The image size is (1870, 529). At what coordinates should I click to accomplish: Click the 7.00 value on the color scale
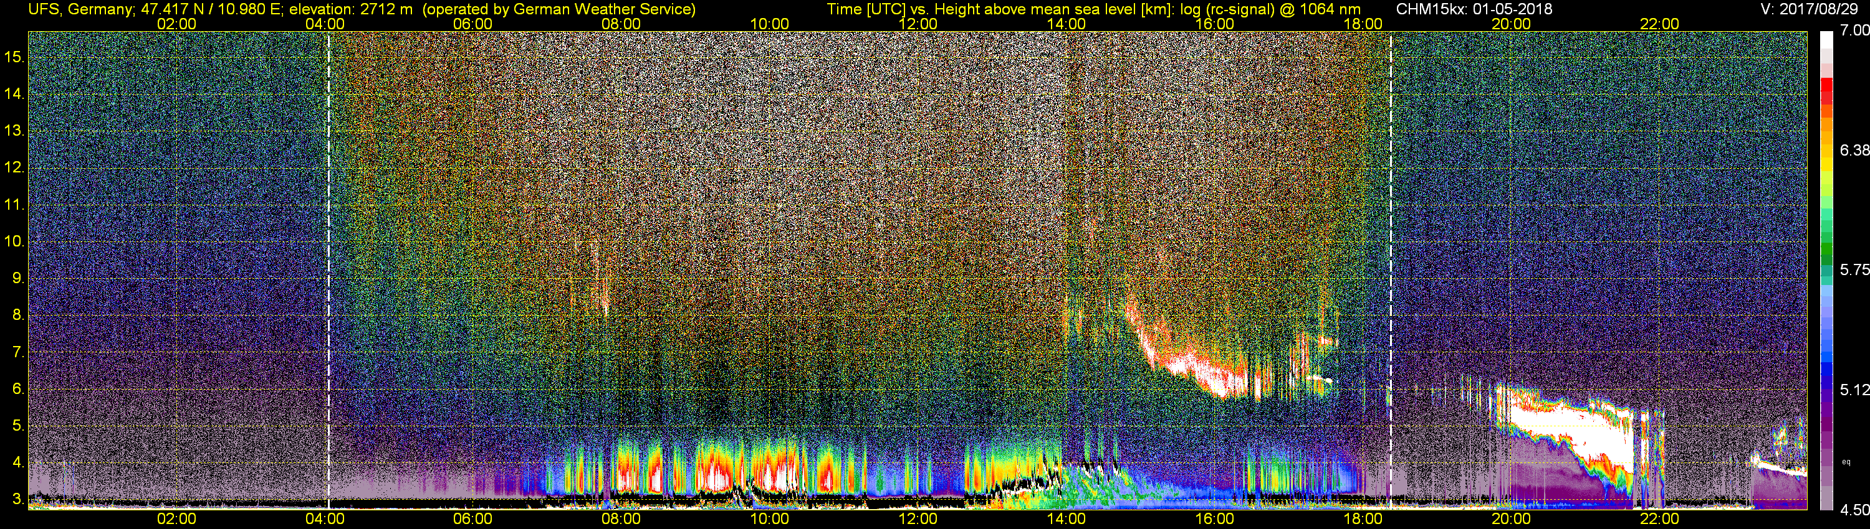pos(1855,30)
